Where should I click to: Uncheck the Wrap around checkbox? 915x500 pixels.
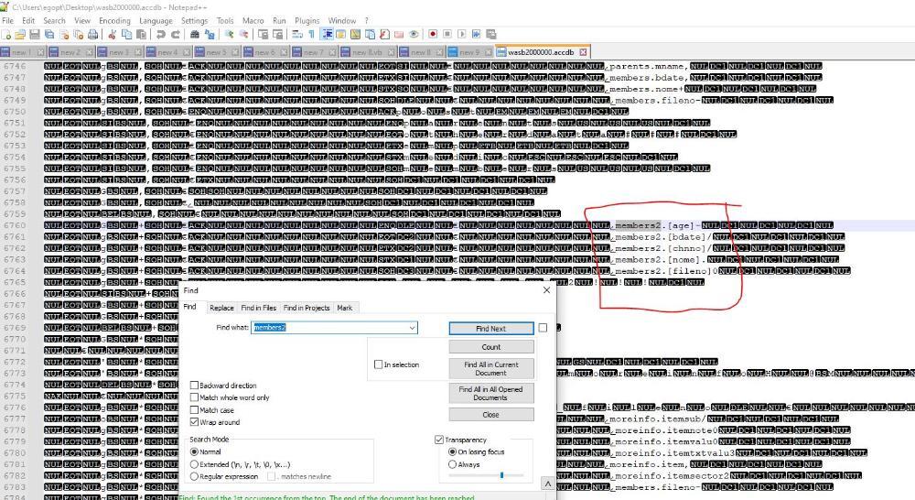(194, 422)
